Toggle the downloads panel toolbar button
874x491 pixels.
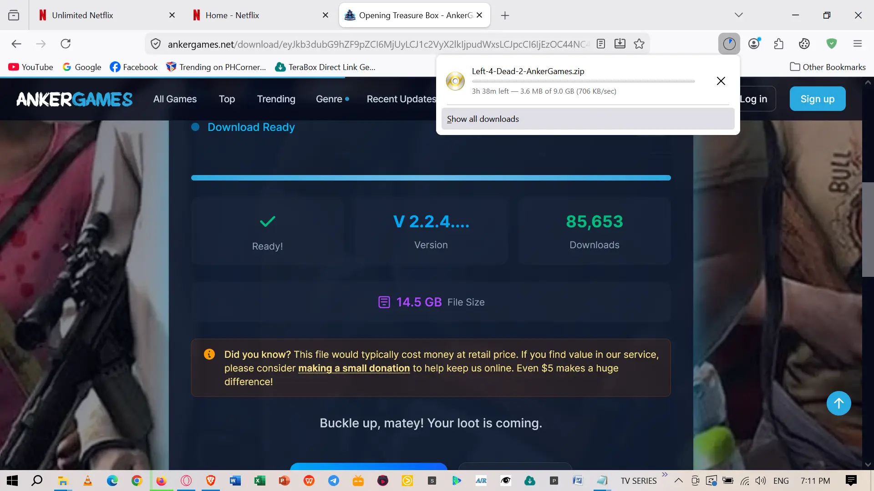[x=729, y=44]
